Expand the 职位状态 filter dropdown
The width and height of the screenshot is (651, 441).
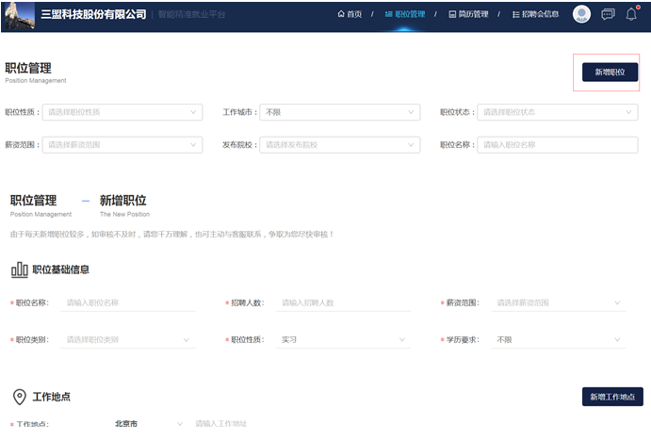click(557, 112)
